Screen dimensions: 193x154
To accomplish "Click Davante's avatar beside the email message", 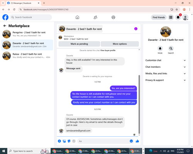I will 61,131.
